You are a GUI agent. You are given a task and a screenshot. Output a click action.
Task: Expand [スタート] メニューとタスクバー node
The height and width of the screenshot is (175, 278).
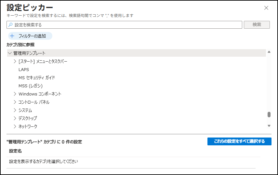click(15, 61)
